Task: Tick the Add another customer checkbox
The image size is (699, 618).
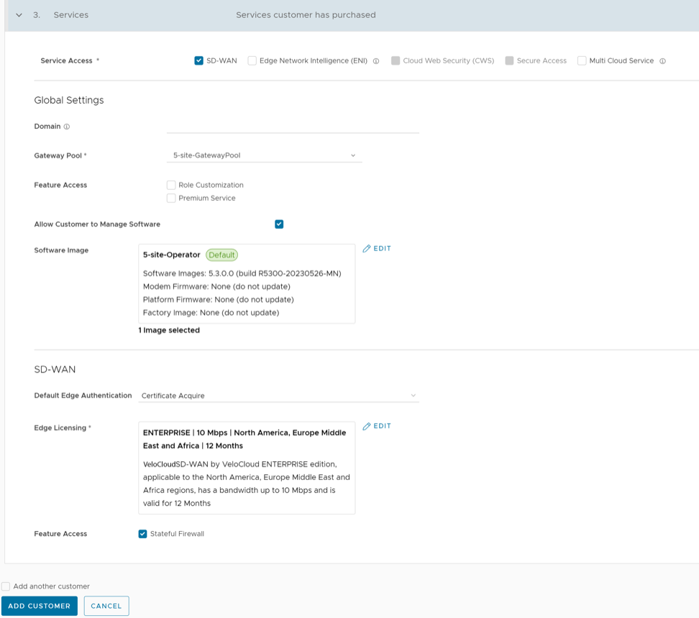Action: click(6, 586)
